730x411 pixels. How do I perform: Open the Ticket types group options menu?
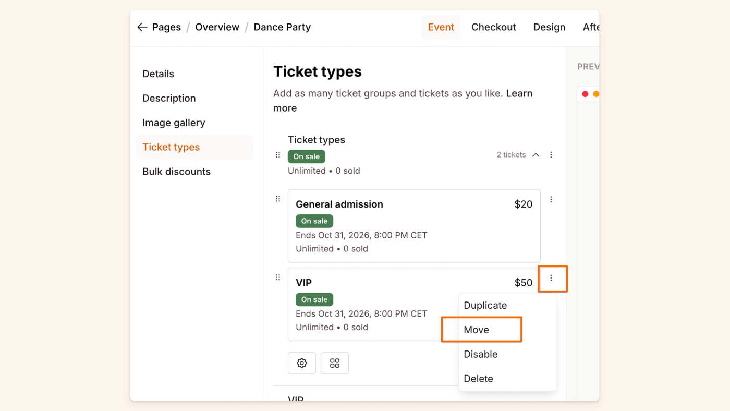click(x=551, y=155)
